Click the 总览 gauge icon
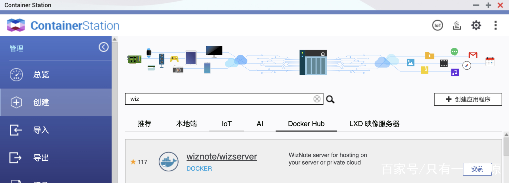The width and height of the screenshot is (509, 183). pos(16,75)
